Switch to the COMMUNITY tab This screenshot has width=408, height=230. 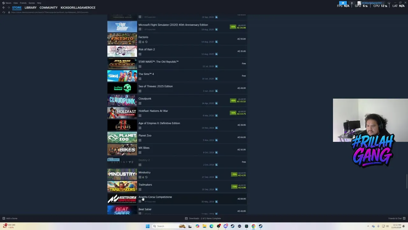48,8
